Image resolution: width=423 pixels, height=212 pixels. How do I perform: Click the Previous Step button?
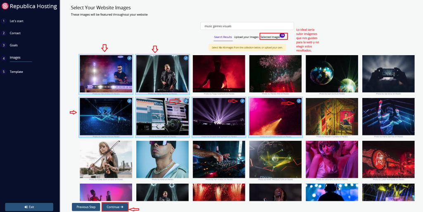(x=86, y=207)
